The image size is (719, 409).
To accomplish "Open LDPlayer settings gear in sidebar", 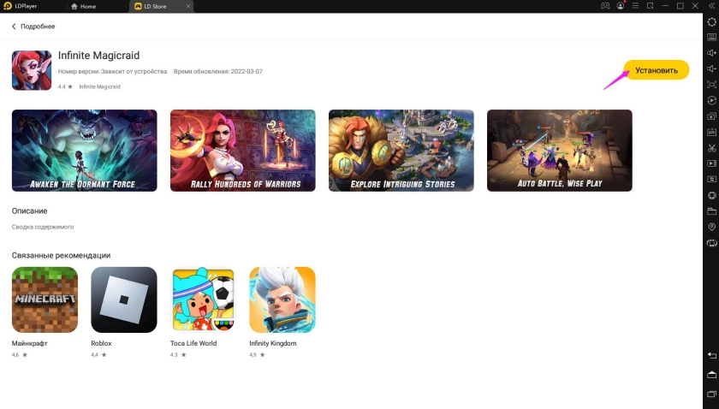I will (x=711, y=21).
